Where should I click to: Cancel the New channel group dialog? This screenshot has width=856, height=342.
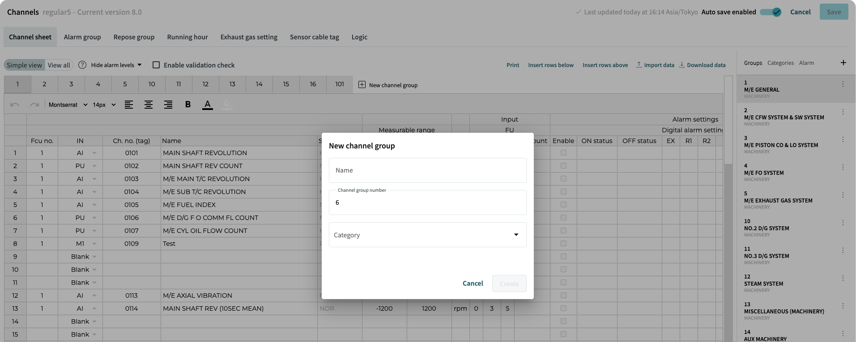tap(473, 283)
